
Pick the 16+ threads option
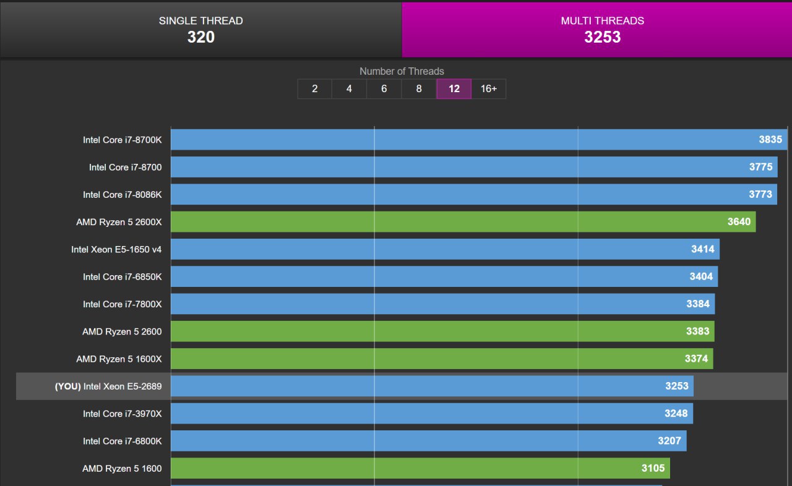tap(489, 88)
